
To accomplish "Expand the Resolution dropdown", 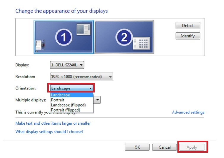I will click(x=82, y=76).
